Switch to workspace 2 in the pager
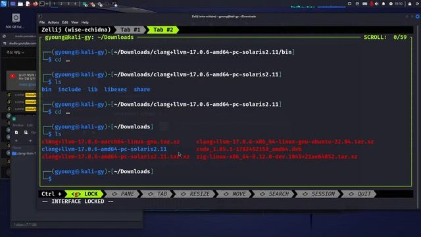Image resolution: width=421 pixels, height=237 pixels. [61, 4]
